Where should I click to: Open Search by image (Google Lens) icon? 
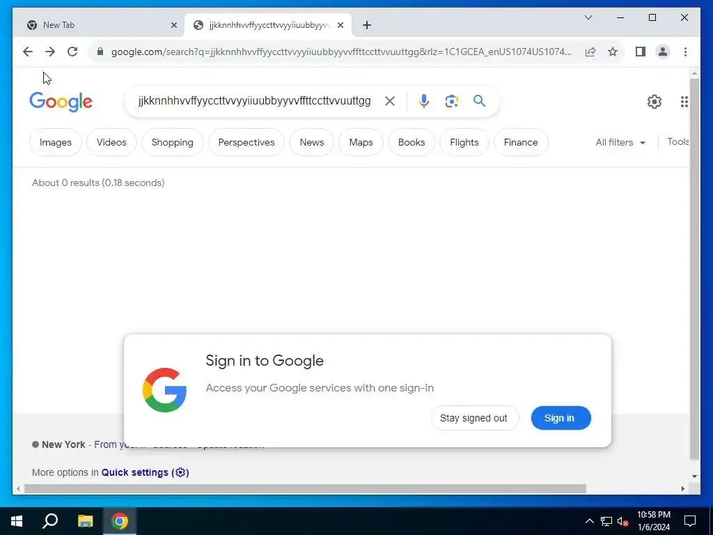click(x=451, y=101)
